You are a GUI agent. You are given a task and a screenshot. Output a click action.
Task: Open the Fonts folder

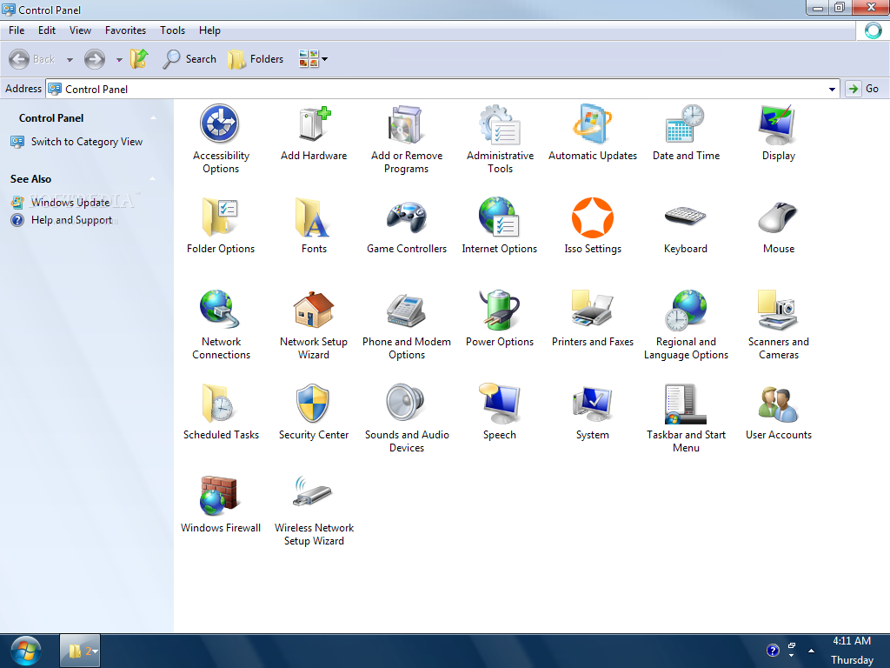coord(313,225)
